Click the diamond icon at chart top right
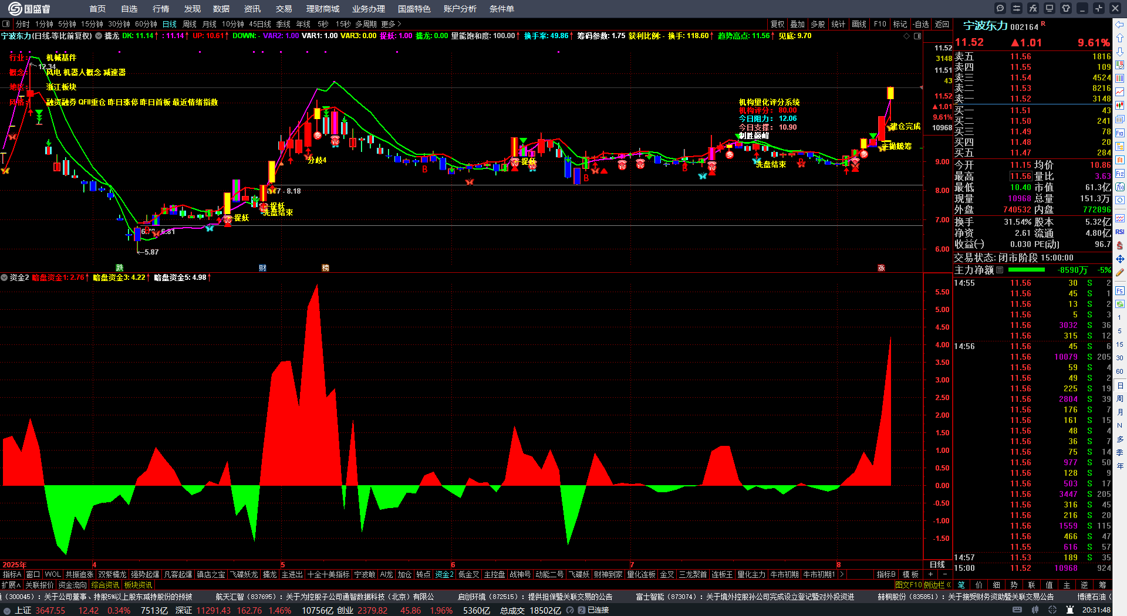This screenshot has width=1127, height=616. coord(907,36)
